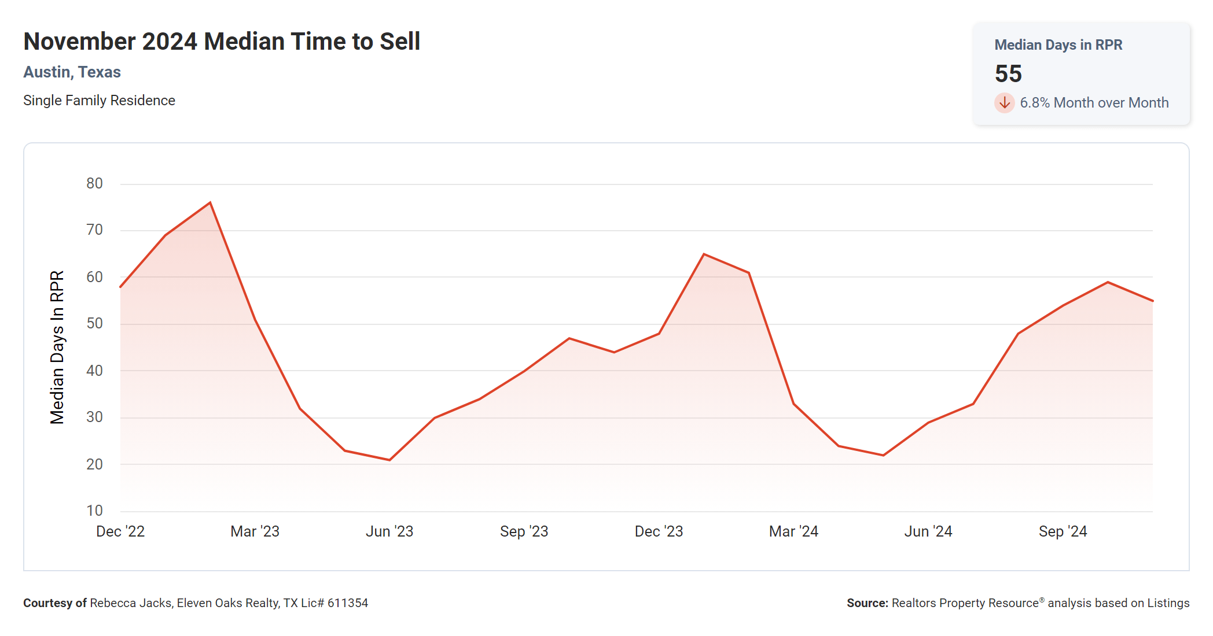
Task: Click the Single Family Residence label
Action: pos(99,101)
